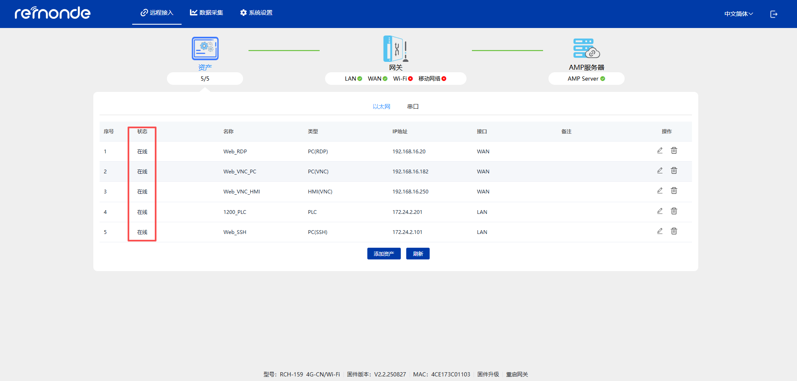Screen dimensions: 797x381
Task: Click the 固件升级 link in footer
Action: (488, 374)
